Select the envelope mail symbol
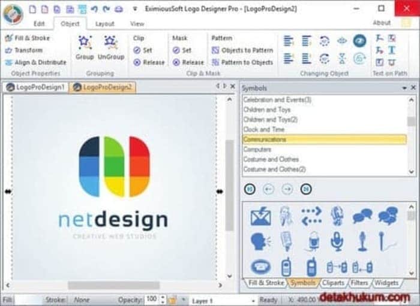 [x=260, y=216]
